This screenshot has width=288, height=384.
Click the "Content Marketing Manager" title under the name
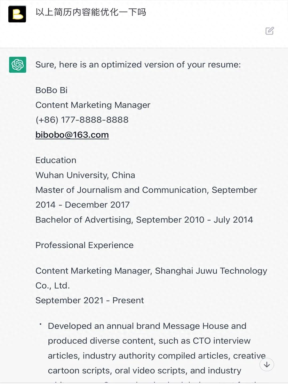pyautogui.click(x=93, y=105)
